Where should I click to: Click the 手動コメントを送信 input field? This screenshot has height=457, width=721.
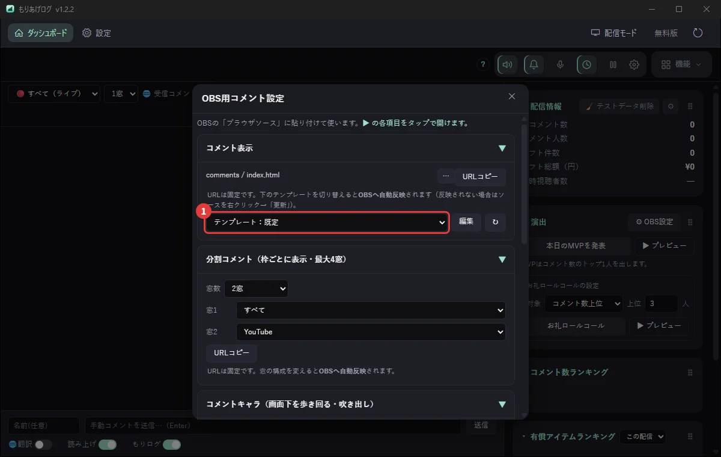tap(273, 425)
